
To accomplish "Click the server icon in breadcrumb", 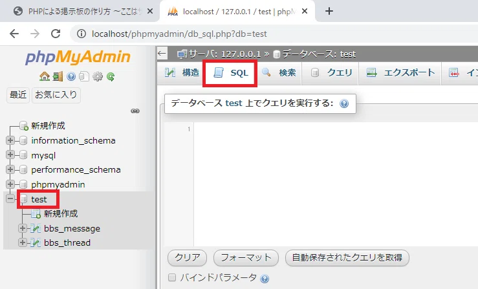I will (182, 54).
